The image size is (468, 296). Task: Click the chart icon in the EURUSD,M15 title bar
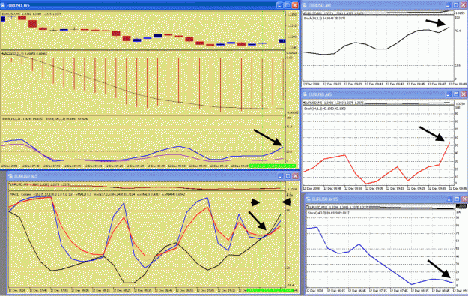click(x=309, y=199)
